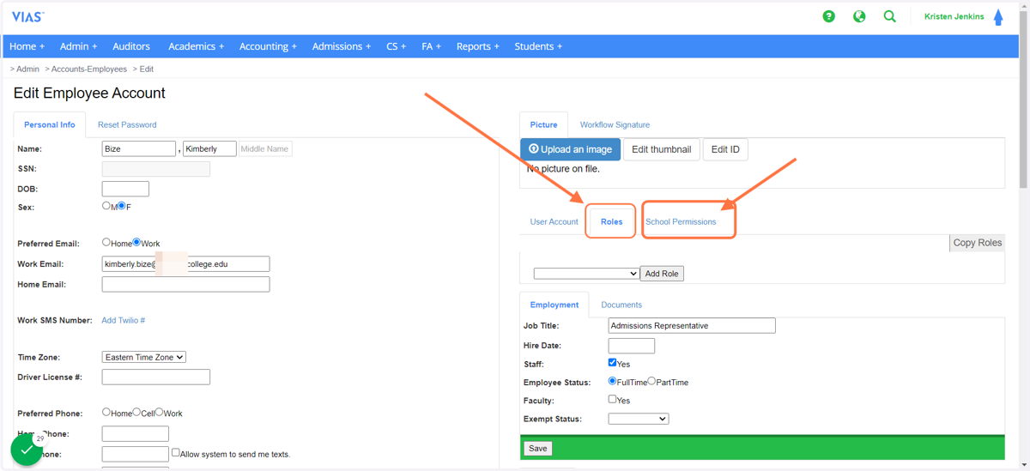Open the School Permissions tab
The width and height of the screenshot is (1030, 471).
681,221
